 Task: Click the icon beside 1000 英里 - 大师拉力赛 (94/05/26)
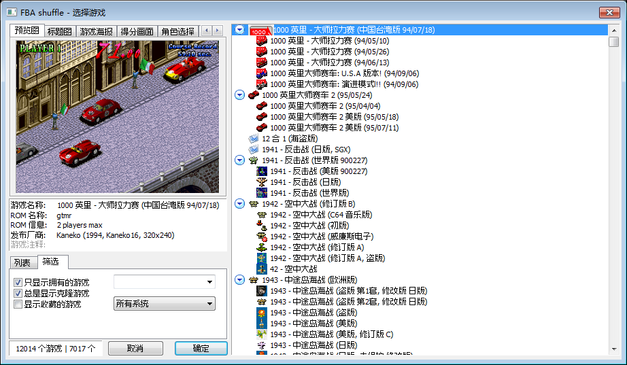click(x=262, y=52)
